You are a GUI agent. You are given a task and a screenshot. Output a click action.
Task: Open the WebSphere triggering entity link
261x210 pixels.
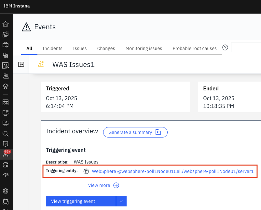coord(172,171)
